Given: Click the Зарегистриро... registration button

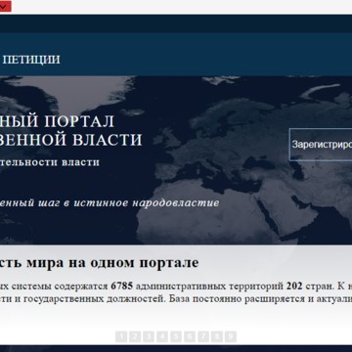Looking at the screenshot, I should pyautogui.click(x=321, y=145).
